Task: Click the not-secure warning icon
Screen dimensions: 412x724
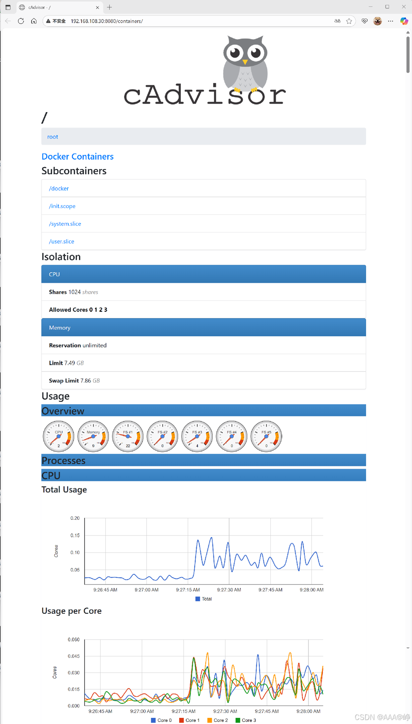Action: click(49, 21)
